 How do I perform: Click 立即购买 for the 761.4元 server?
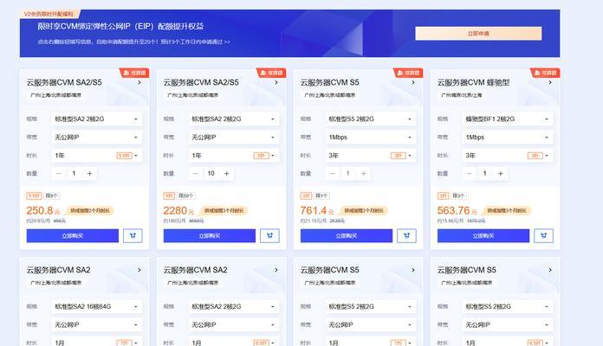(347, 236)
